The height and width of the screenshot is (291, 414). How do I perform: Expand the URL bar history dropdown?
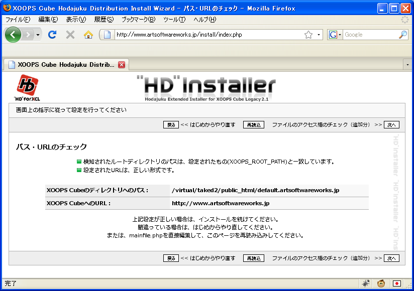(x=319, y=35)
